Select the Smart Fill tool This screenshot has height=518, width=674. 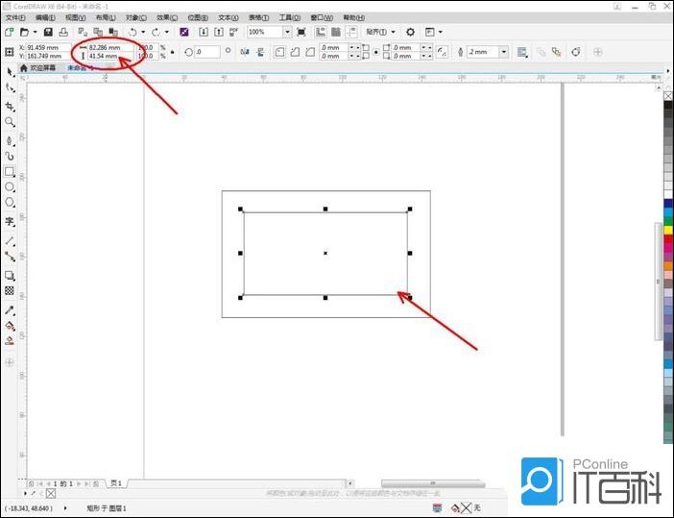[10, 341]
